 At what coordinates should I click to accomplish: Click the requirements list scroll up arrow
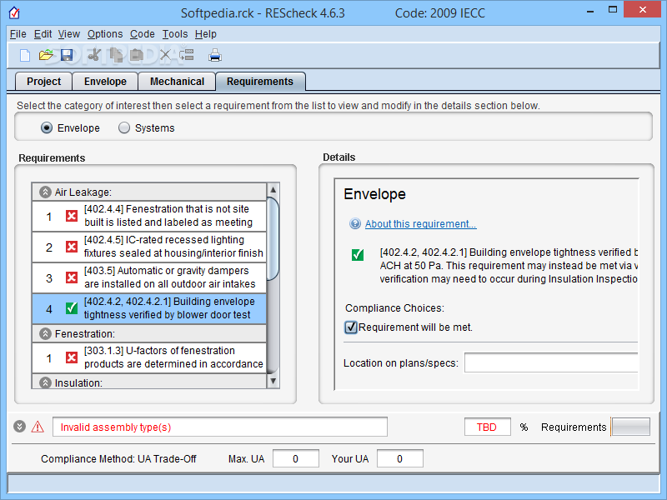pyautogui.click(x=273, y=190)
